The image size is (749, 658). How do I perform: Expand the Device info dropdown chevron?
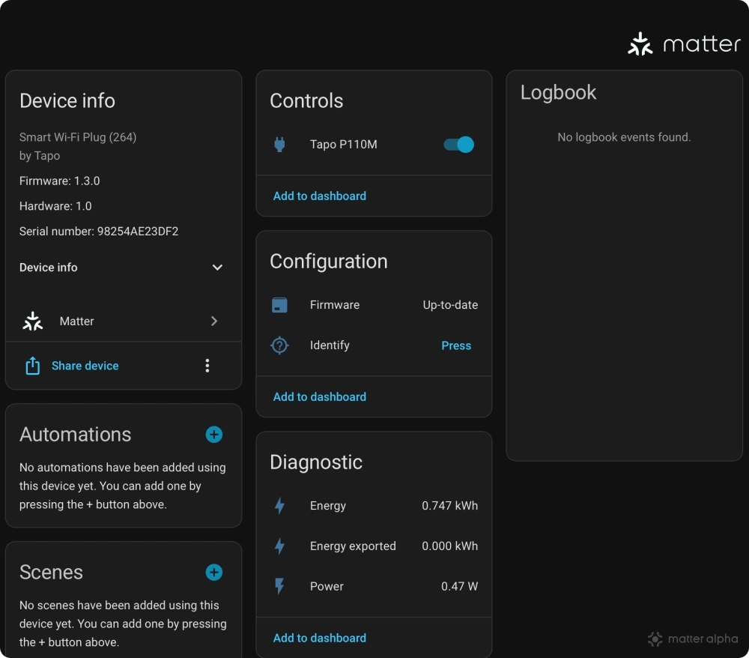pos(217,268)
